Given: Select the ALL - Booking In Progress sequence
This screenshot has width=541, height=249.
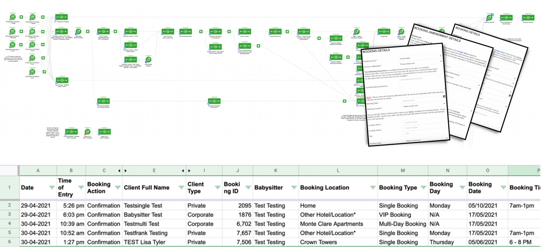Looking at the screenshot, I should 61,17.
